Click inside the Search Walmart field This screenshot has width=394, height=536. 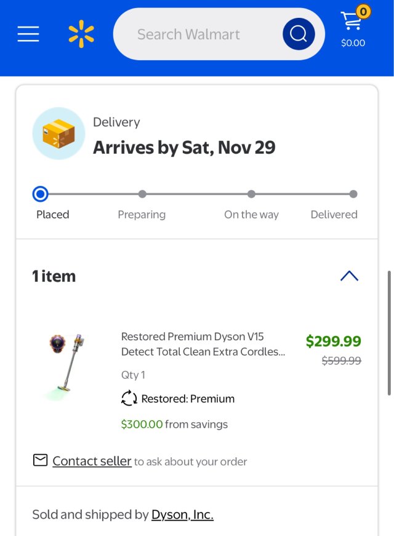[197, 34]
